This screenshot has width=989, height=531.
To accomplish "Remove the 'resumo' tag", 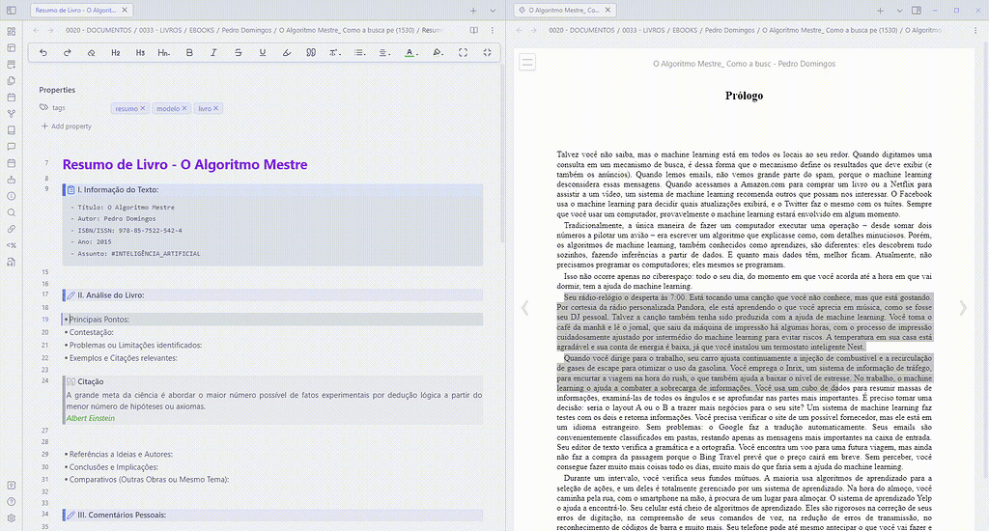I will coord(143,108).
